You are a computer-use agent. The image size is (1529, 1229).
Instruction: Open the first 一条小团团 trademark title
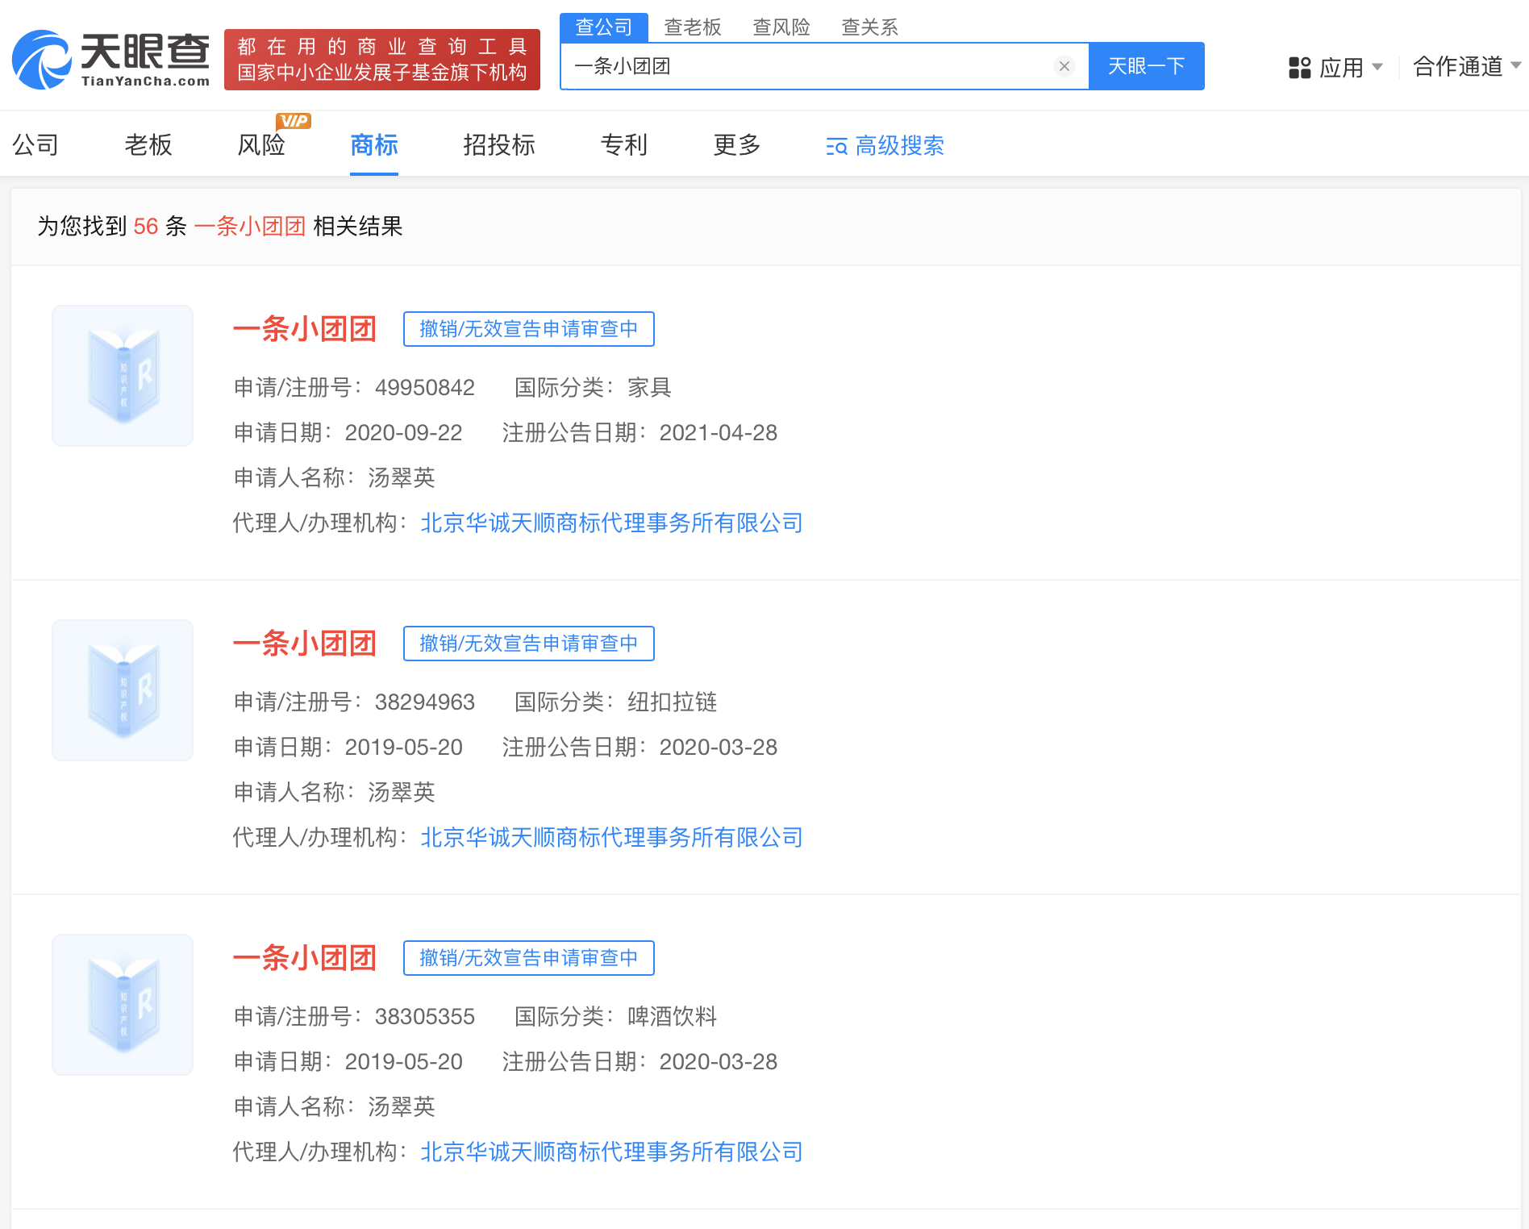point(305,329)
